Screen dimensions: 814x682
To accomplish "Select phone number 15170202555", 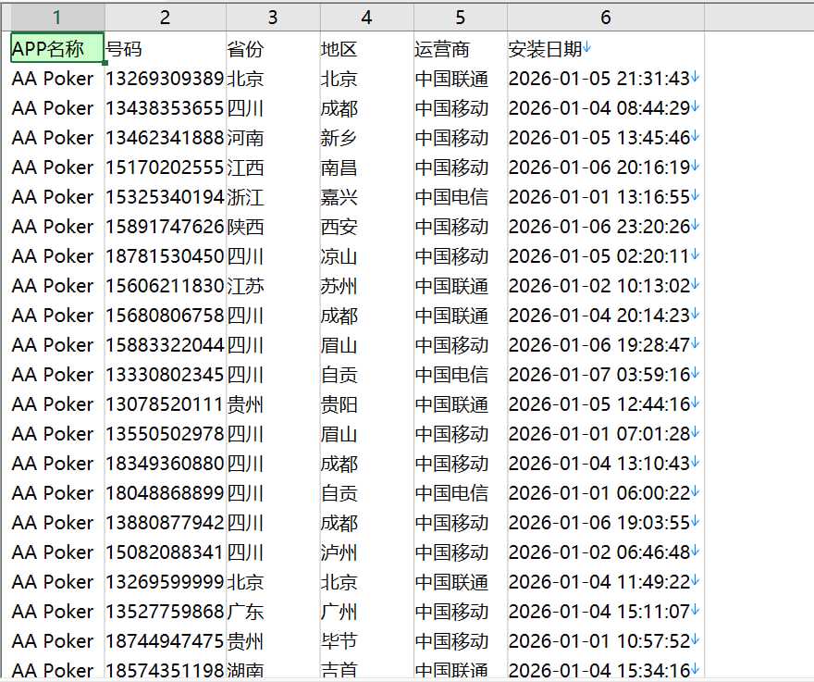I will click(x=165, y=167).
